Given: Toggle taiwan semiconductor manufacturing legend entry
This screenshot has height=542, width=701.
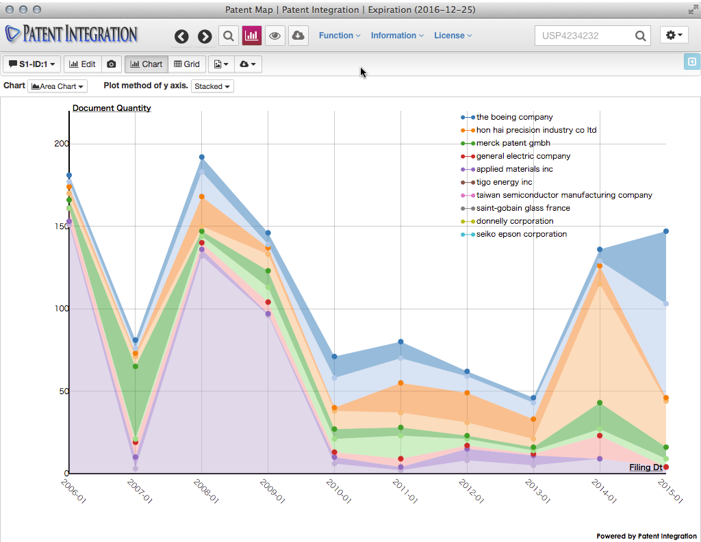Looking at the screenshot, I should (x=557, y=195).
